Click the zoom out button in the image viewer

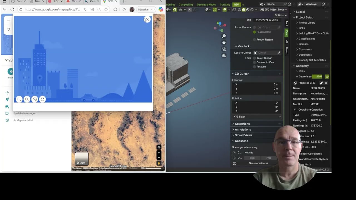coord(27,99)
